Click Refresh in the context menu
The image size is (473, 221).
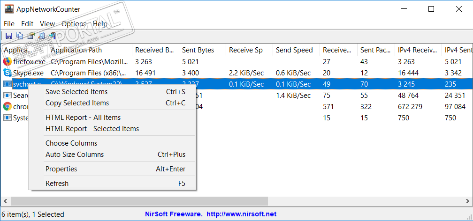coord(57,184)
